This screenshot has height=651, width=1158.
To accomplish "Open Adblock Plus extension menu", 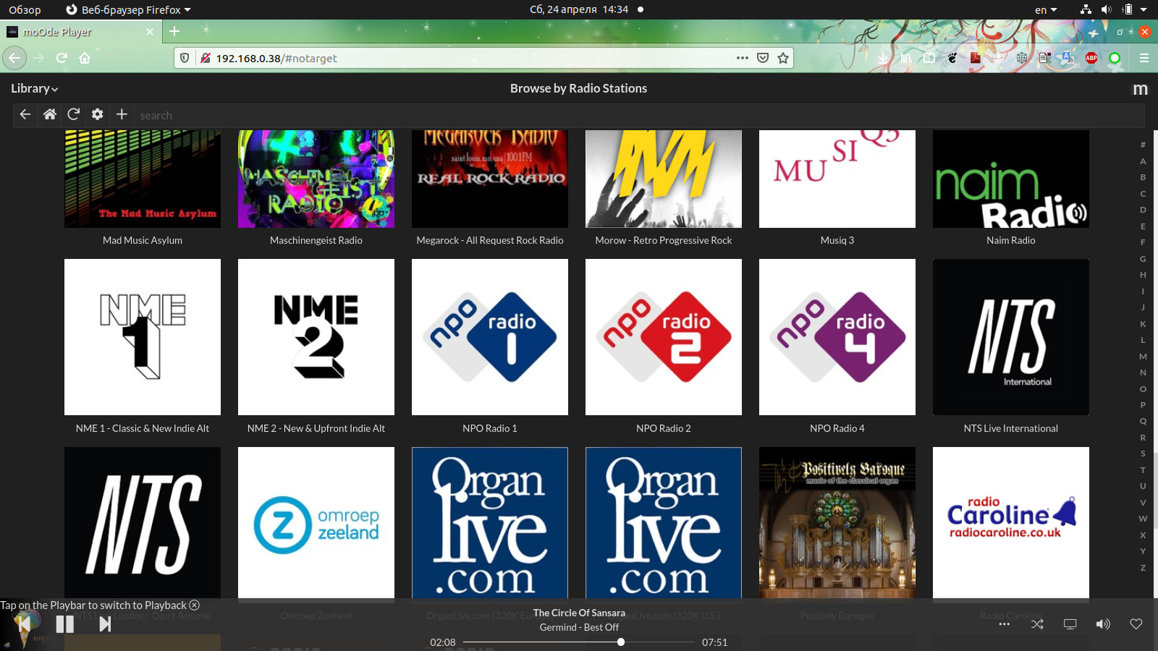I will point(1091,58).
